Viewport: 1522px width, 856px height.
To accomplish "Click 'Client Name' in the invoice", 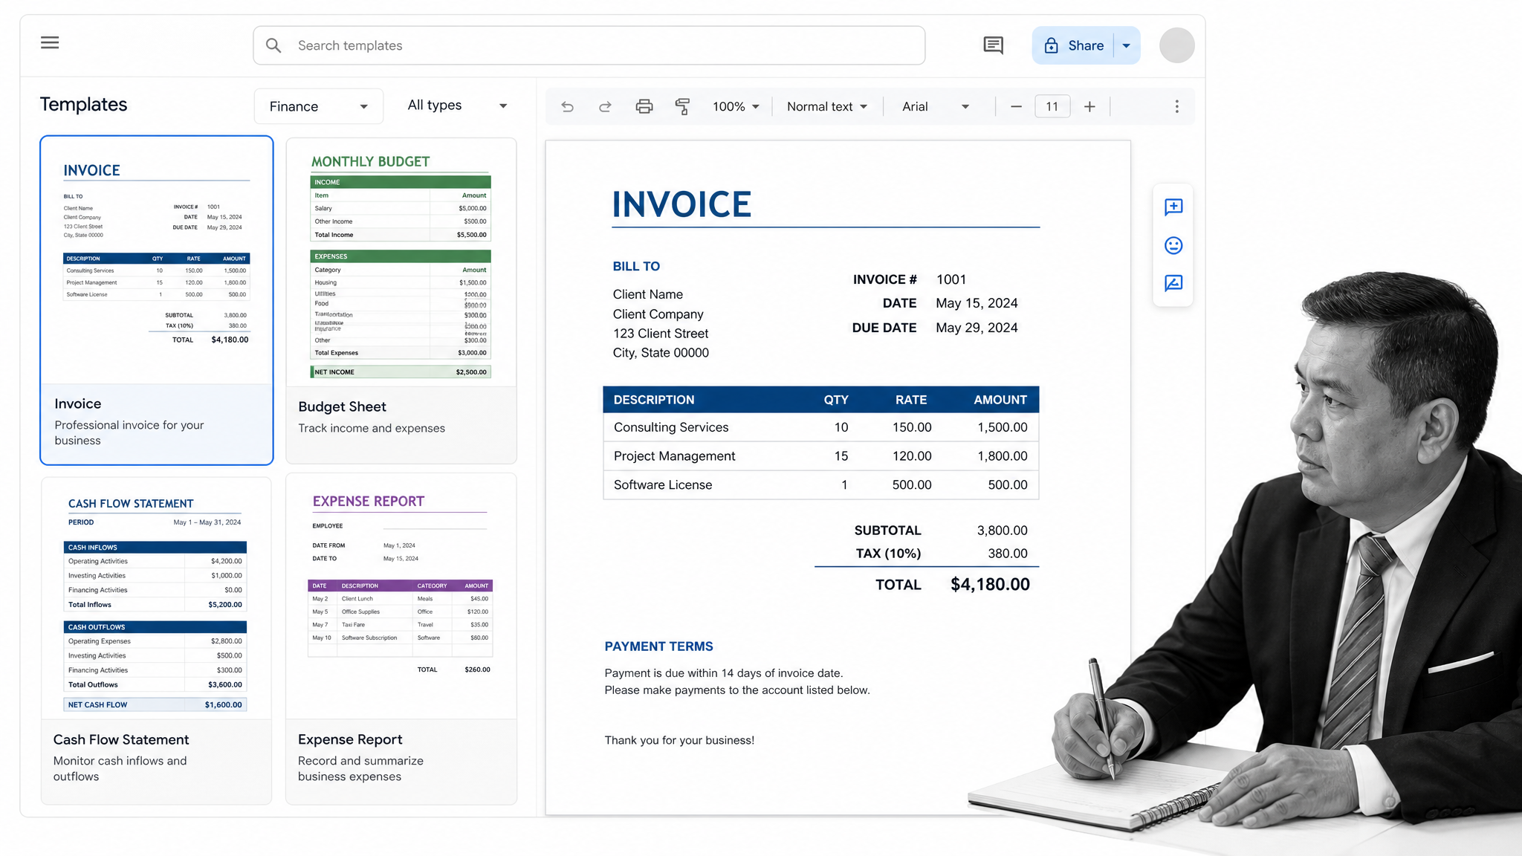I will coord(648,294).
